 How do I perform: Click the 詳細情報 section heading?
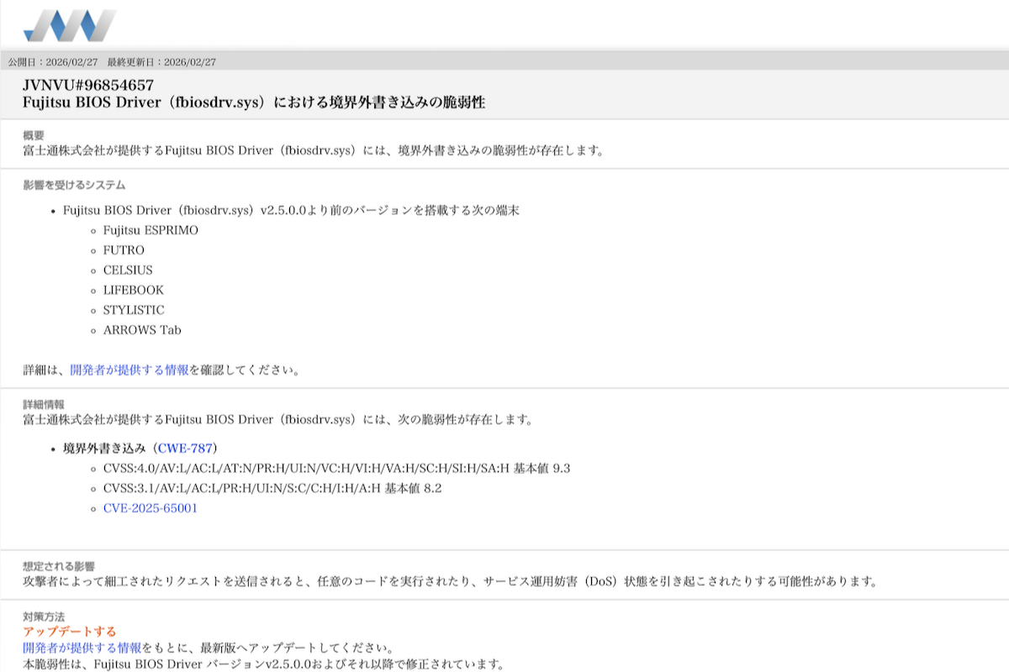click(44, 405)
